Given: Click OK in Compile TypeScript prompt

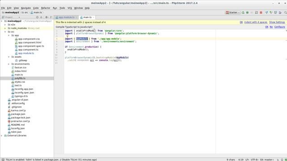Looking at the screenshot, I should [267, 27].
